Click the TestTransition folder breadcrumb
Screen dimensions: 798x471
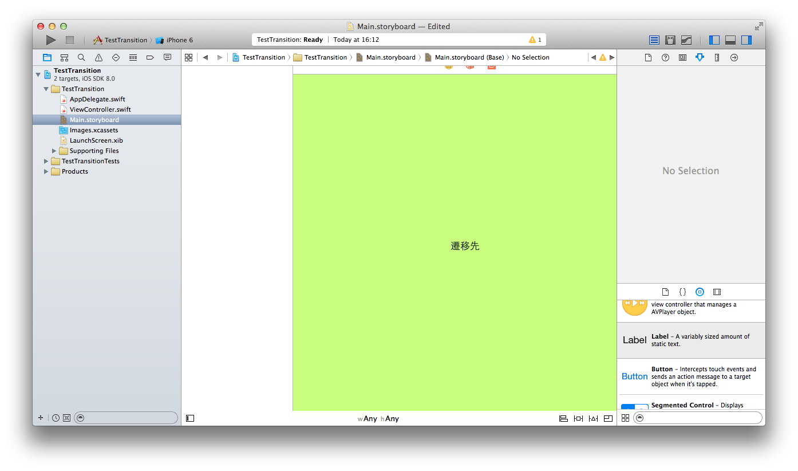320,57
